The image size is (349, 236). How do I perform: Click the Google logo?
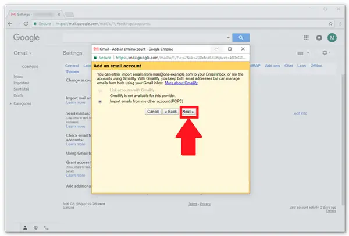26,38
